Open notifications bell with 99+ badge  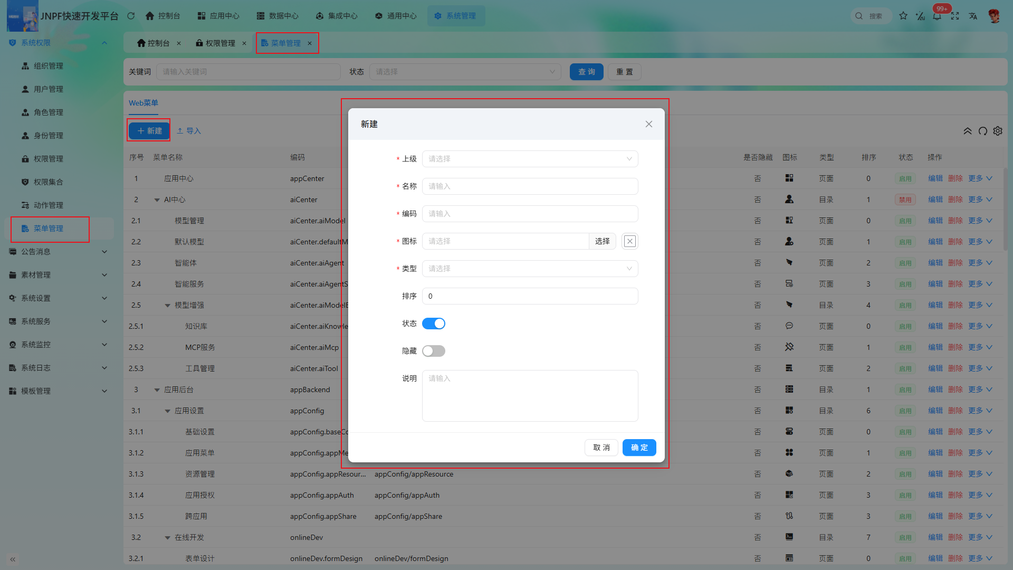(x=937, y=16)
